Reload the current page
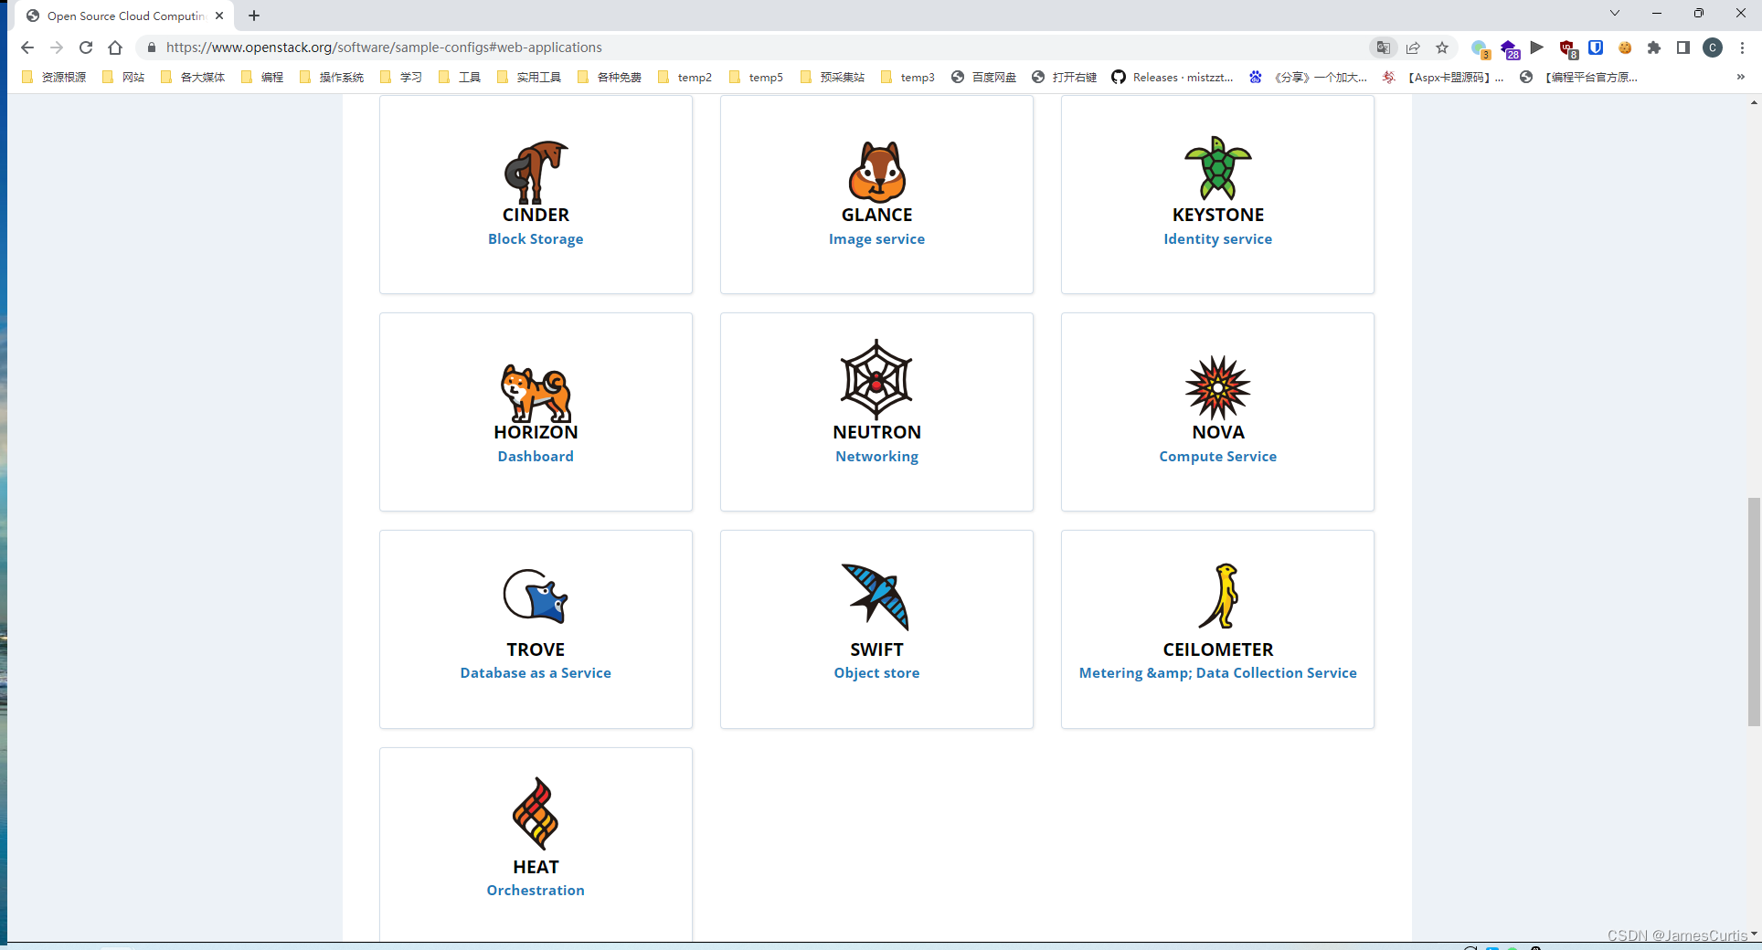The width and height of the screenshot is (1762, 950). (86, 47)
